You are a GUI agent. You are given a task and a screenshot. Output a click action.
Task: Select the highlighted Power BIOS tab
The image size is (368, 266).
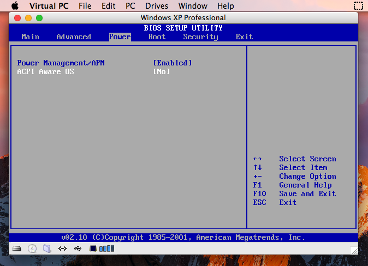(x=120, y=37)
